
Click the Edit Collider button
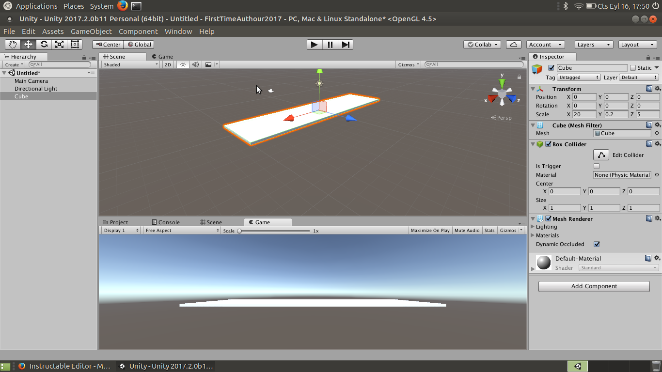[601, 155]
